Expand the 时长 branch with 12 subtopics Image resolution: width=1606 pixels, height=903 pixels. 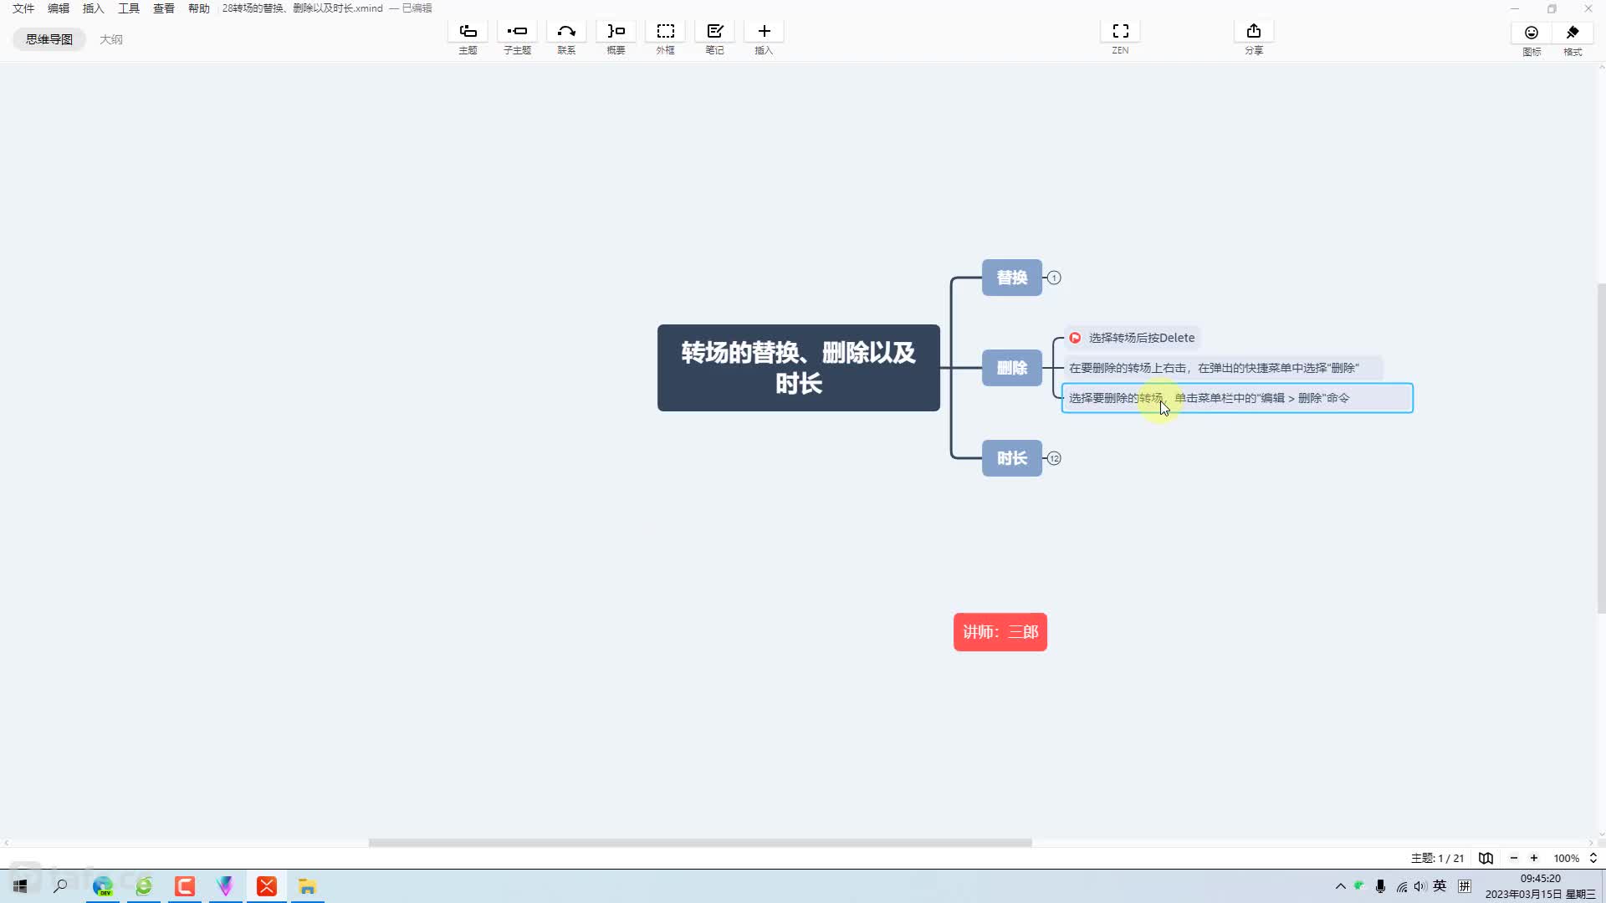pyautogui.click(x=1054, y=458)
